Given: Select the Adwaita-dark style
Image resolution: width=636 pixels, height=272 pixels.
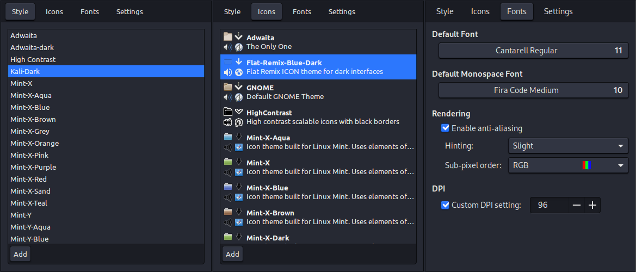Looking at the screenshot, I should pos(106,47).
